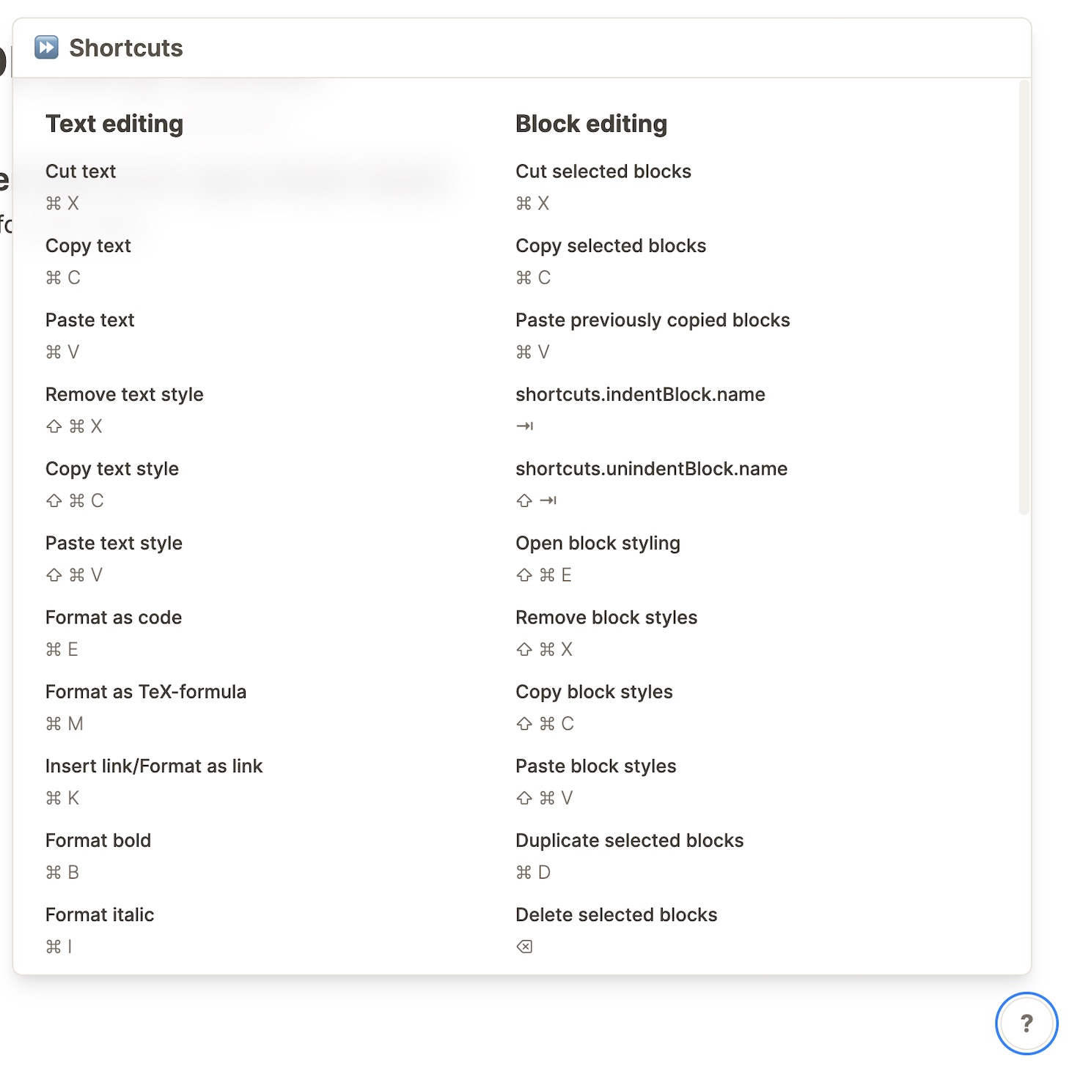Select the Cut text entry

(81, 171)
